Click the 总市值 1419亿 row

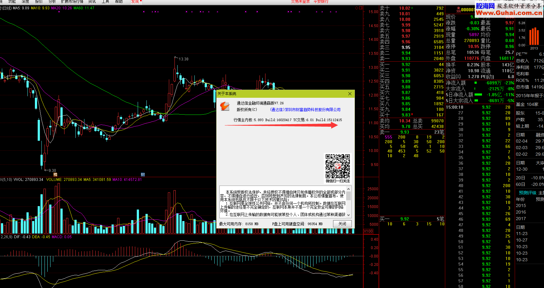pyautogui.click(x=530, y=87)
